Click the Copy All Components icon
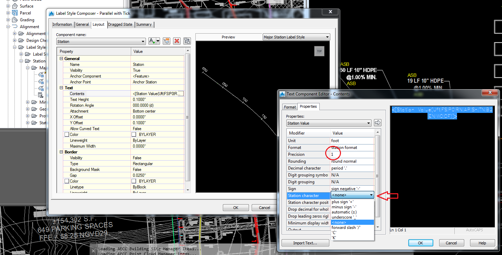The width and height of the screenshot is (502, 255). coord(187,41)
